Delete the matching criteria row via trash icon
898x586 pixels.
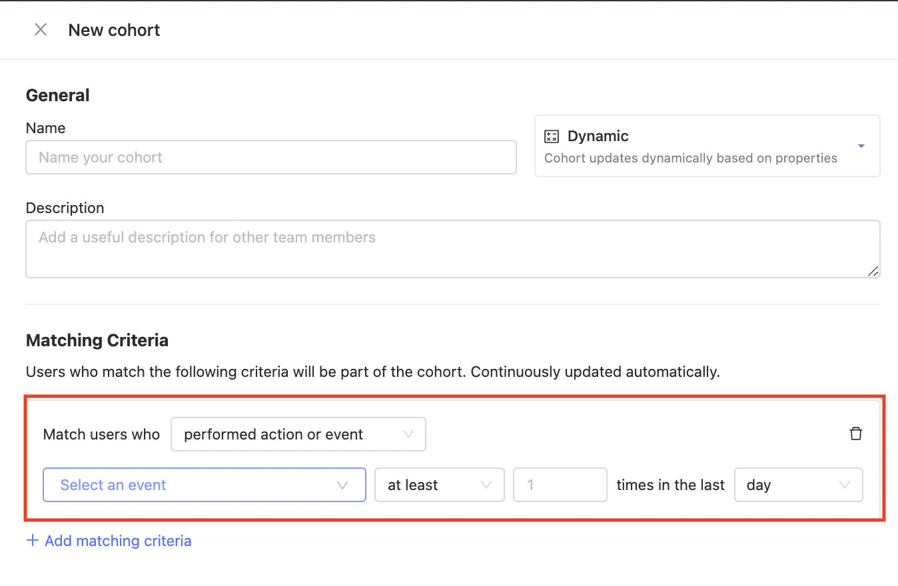coord(856,434)
